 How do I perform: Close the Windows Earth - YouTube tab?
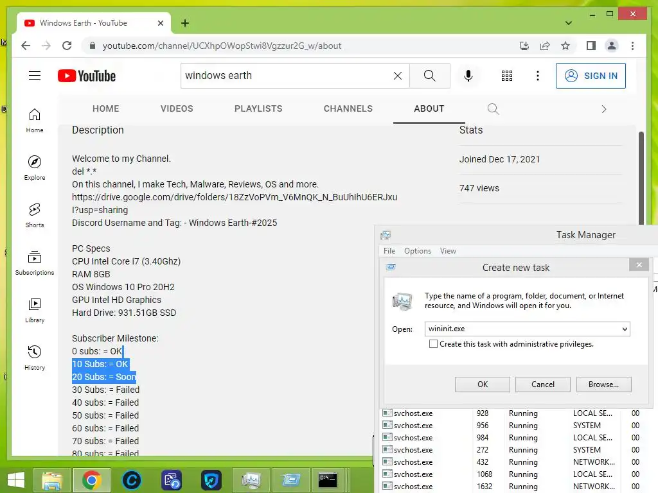(160, 23)
